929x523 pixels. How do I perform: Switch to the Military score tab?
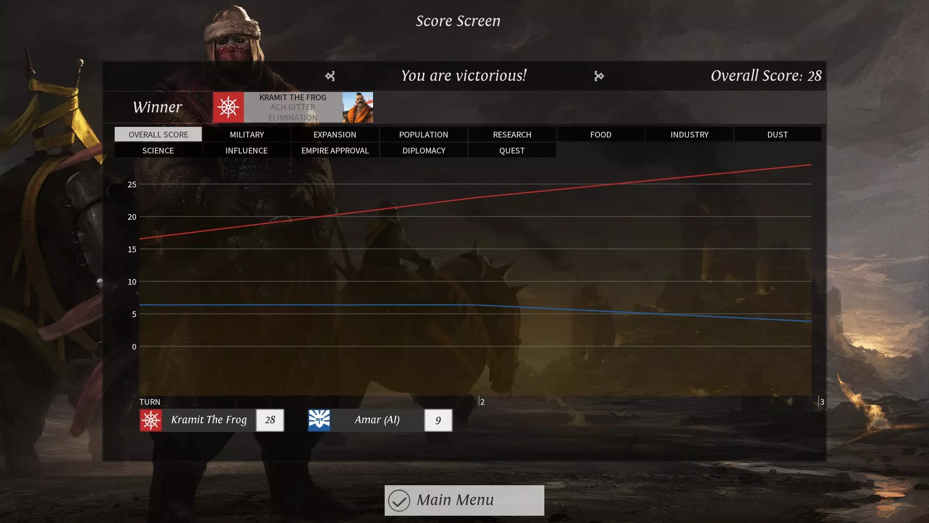tap(247, 135)
